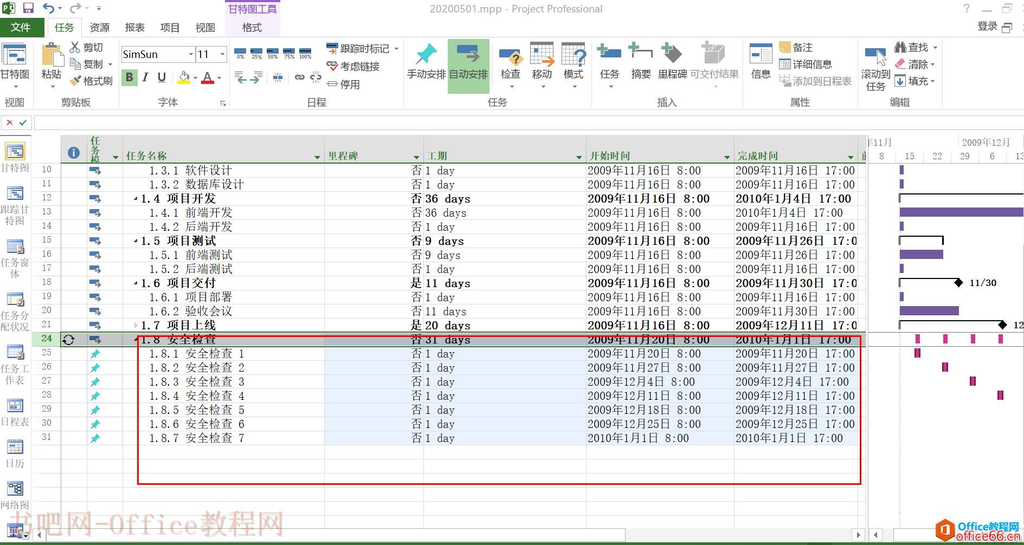The height and width of the screenshot is (545, 1024).
Task: Switch to the 格式 Format tab
Action: point(252,27)
